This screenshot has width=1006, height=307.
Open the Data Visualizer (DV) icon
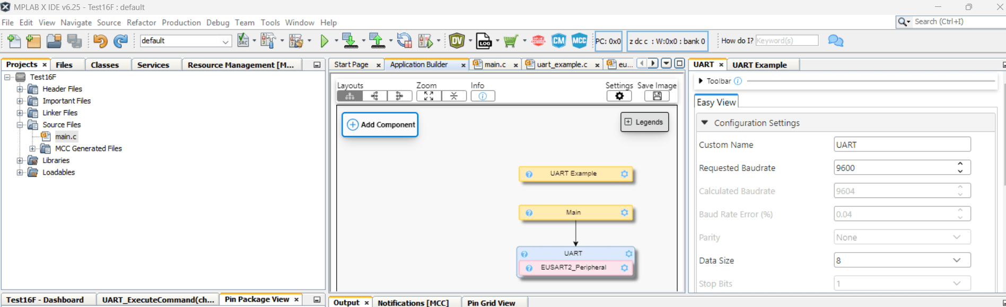[457, 41]
